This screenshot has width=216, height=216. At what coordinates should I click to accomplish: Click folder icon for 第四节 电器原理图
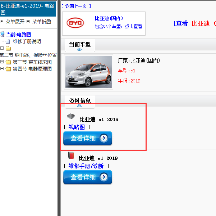[x=8, y=69]
